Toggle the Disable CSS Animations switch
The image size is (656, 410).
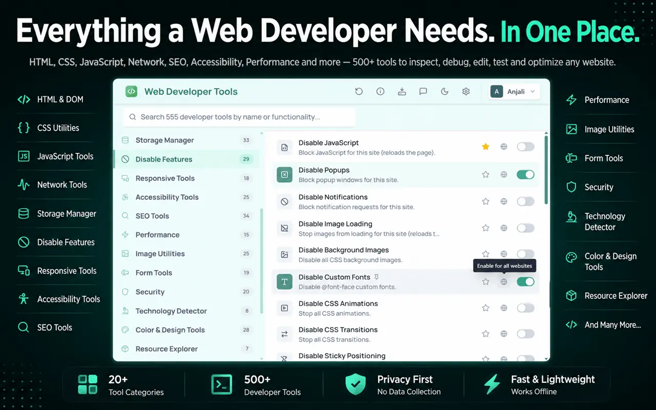click(x=525, y=308)
